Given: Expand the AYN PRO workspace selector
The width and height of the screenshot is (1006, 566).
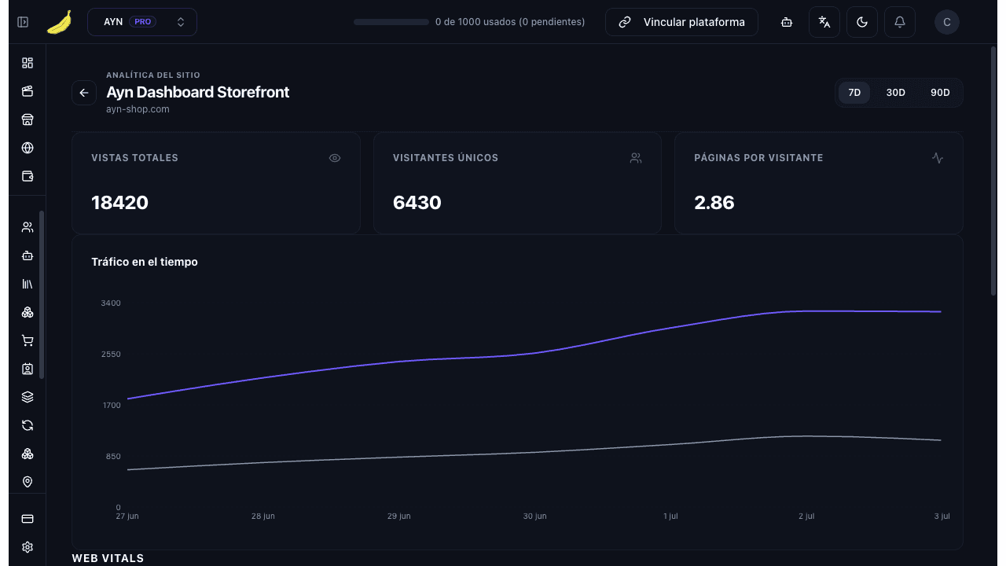Looking at the screenshot, I should [142, 22].
